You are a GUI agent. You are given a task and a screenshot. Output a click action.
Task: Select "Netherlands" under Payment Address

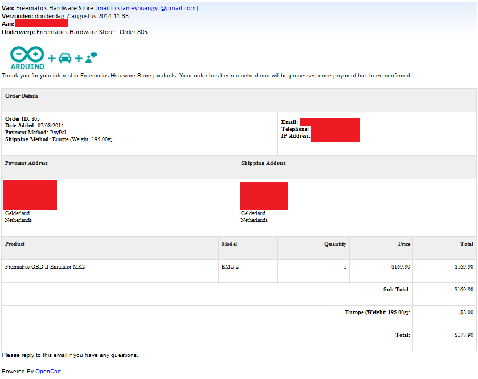coord(18,220)
